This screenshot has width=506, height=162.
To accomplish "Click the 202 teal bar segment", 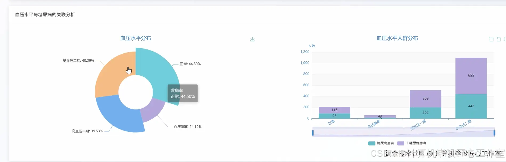I will click(425, 113).
